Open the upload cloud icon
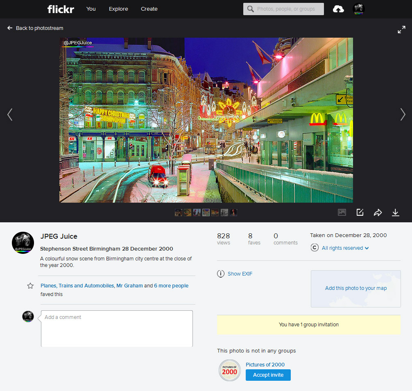The width and height of the screenshot is (412, 391). [x=338, y=9]
